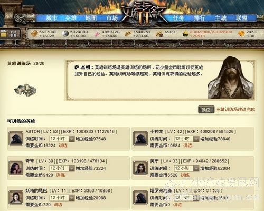264x211 pixels.
Task: Go to the 英雄 menu item
Action: [71, 18]
